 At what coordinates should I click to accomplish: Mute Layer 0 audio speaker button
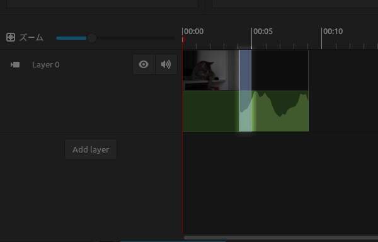tap(166, 64)
